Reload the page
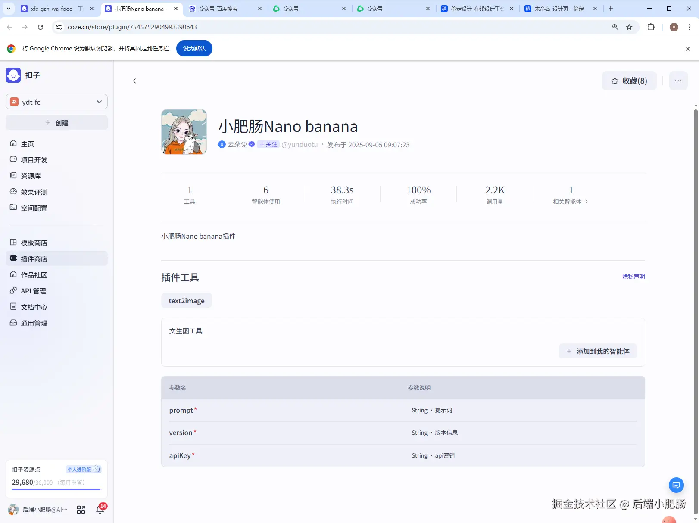This screenshot has height=523, width=699. [41, 27]
